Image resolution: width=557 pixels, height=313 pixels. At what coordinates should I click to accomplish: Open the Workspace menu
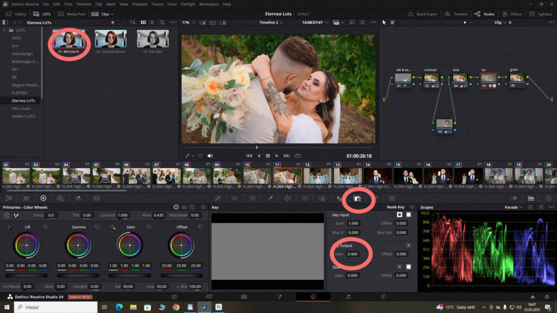click(209, 4)
